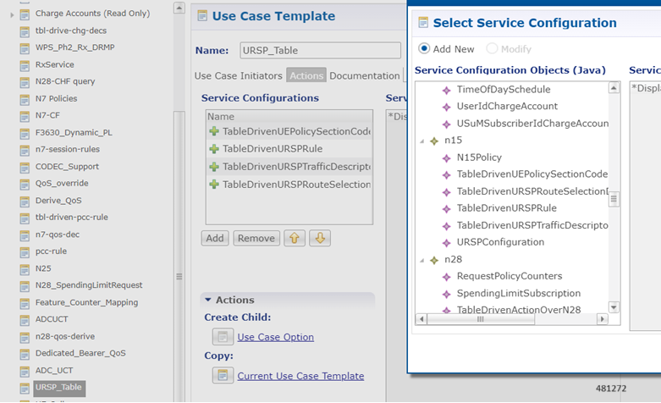Select the Modify radio button
This screenshot has height=403, width=661.
tap(493, 49)
